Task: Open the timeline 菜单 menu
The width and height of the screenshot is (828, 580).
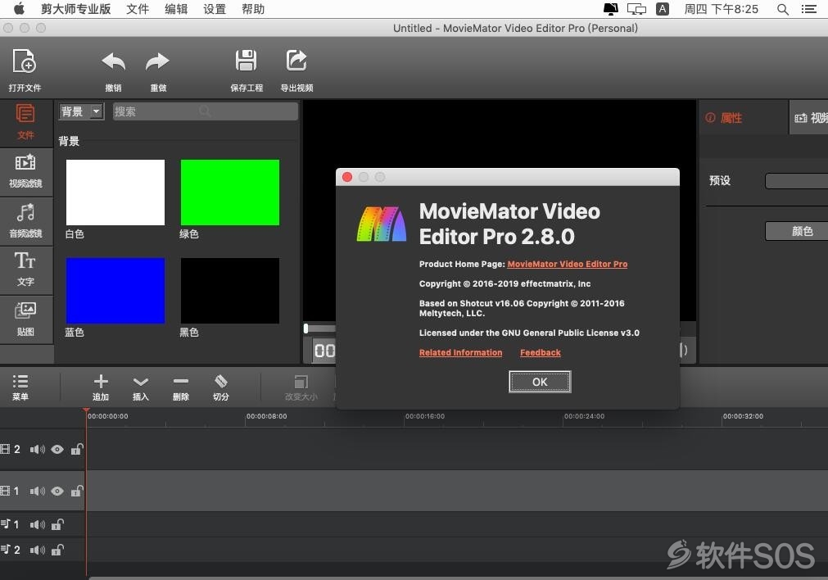Action: coord(20,387)
